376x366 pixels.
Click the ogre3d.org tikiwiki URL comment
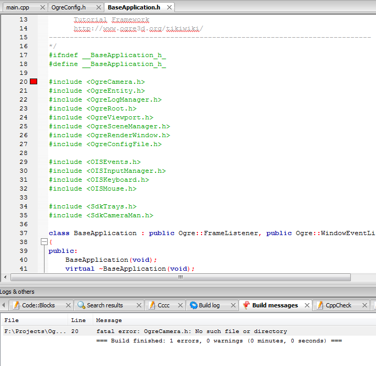click(x=138, y=28)
